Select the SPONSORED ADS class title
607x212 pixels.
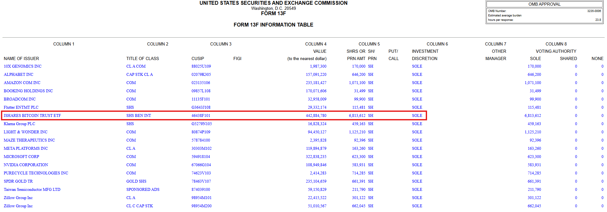(143, 190)
